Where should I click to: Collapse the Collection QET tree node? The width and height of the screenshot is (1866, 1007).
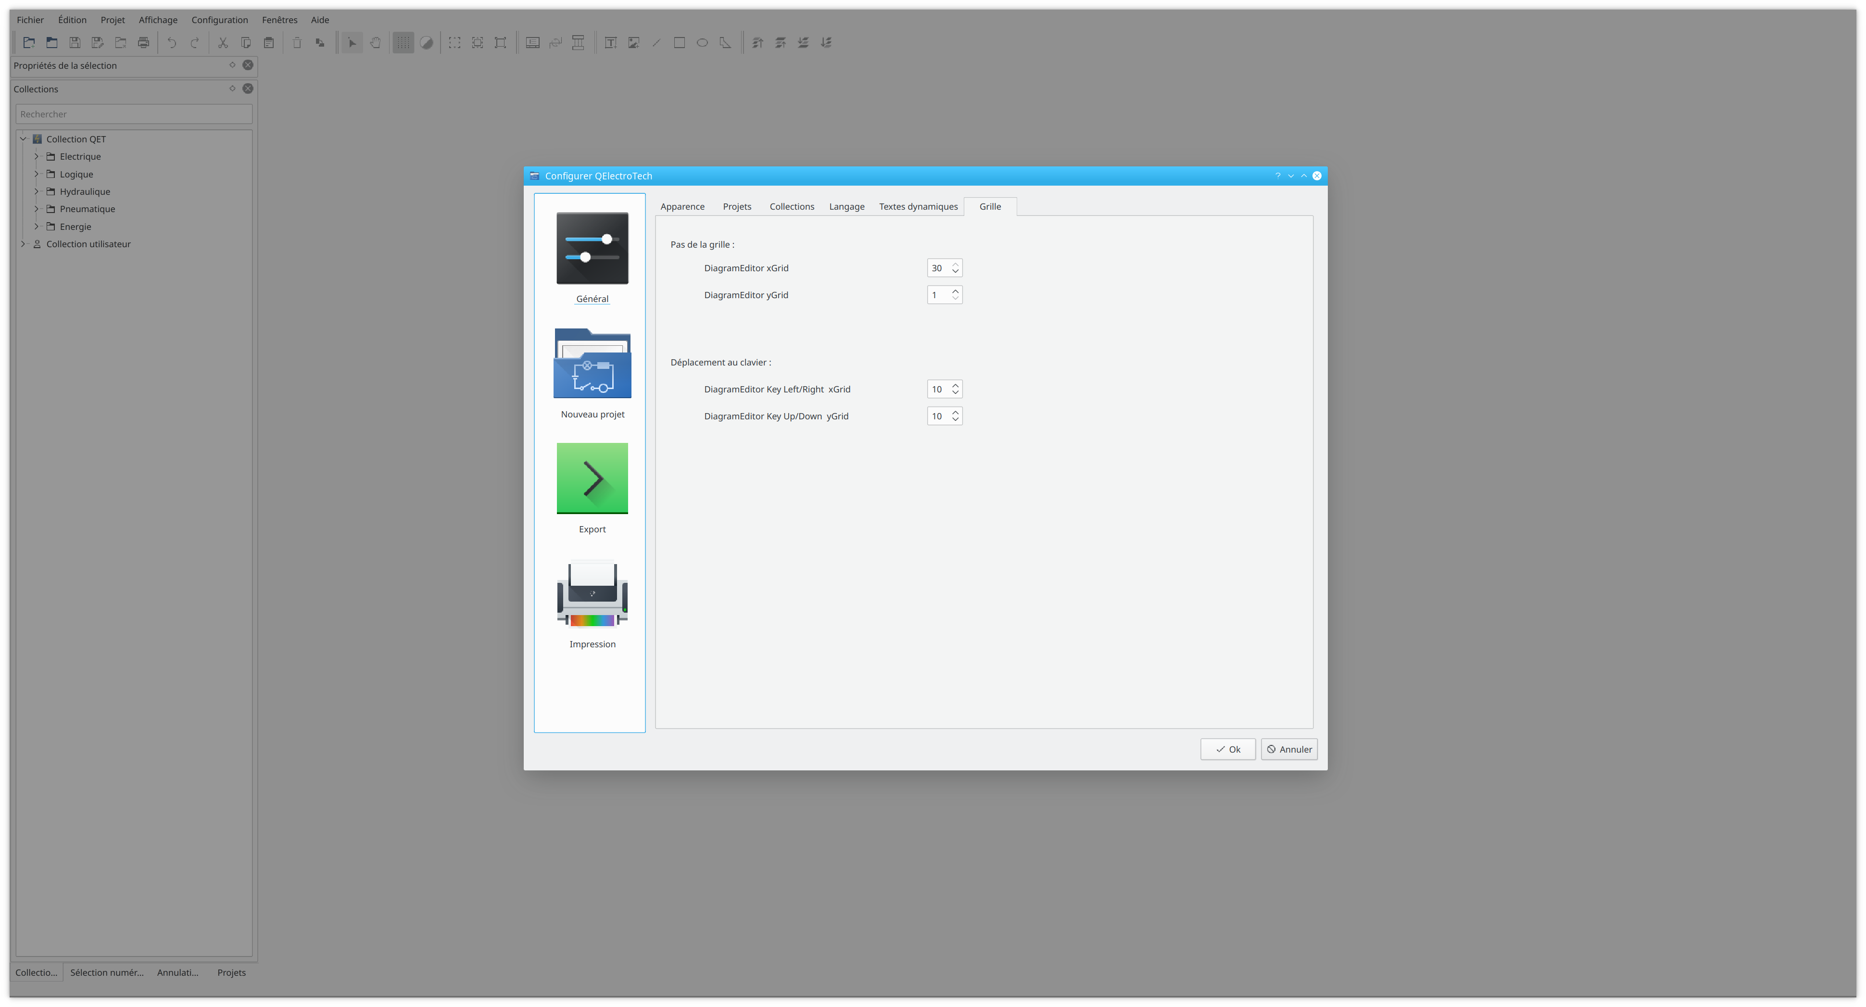point(23,139)
